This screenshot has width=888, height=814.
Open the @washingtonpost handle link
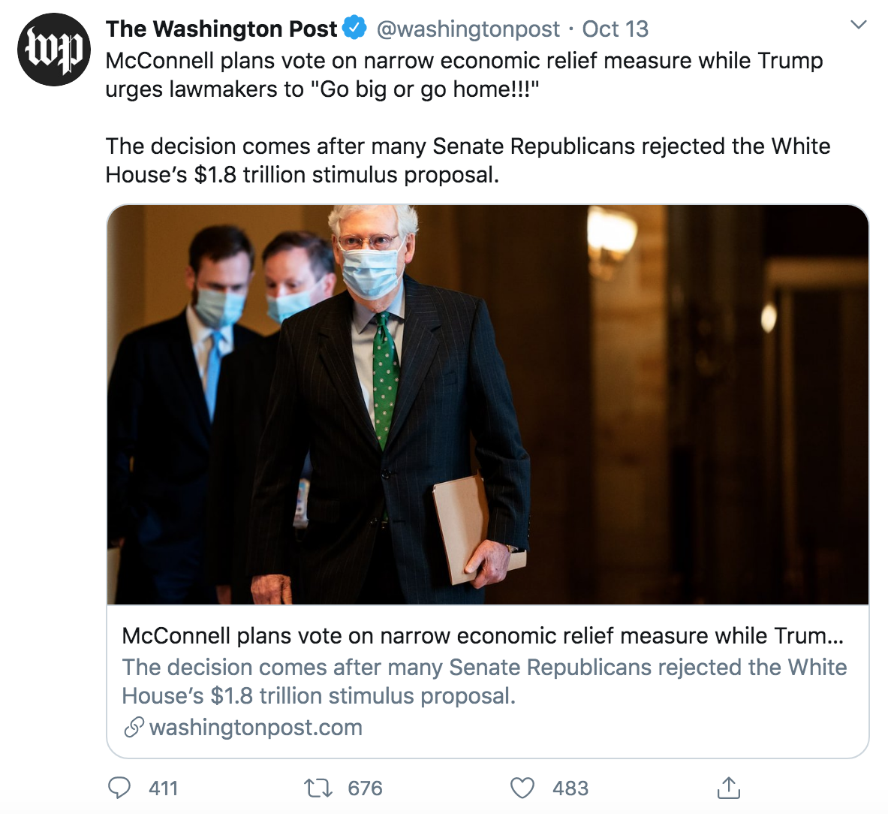[x=468, y=29]
